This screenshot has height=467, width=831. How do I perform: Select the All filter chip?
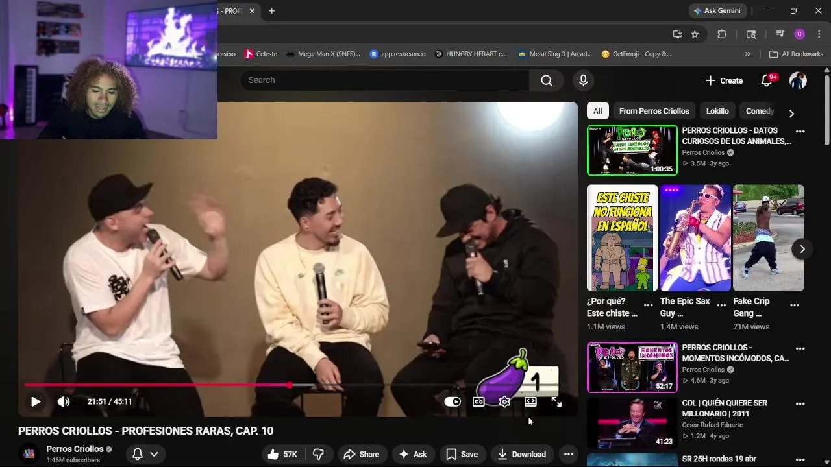tap(597, 111)
